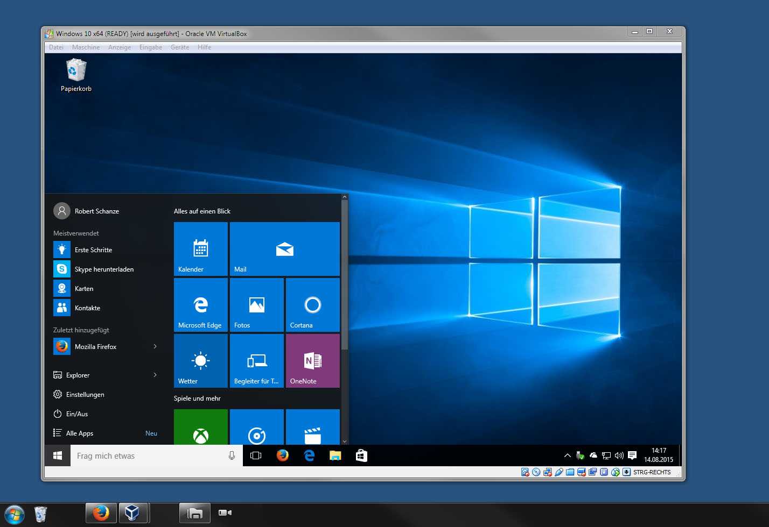769x527 pixels.
Task: Click the VirtualBox optical disc status icon
Action: coord(536,472)
